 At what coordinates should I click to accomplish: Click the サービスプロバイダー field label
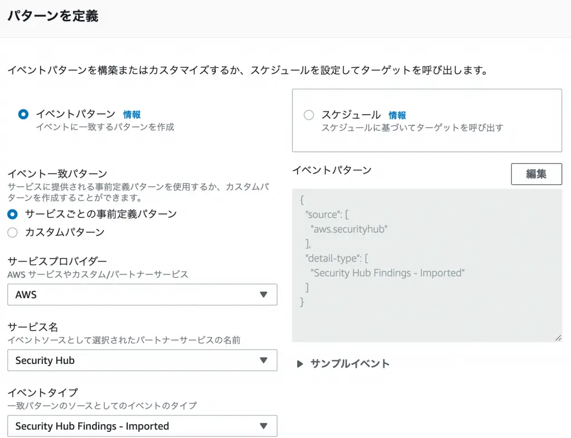pos(57,261)
